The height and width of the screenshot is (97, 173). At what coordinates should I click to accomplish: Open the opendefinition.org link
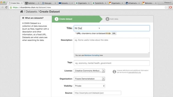pos(134,72)
